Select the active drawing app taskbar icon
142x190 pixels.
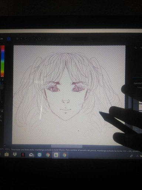56,155
